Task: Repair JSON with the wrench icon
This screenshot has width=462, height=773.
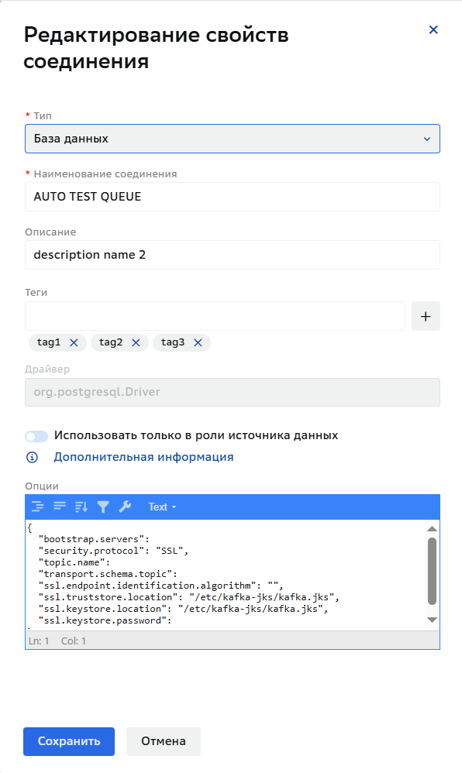Action: [125, 507]
